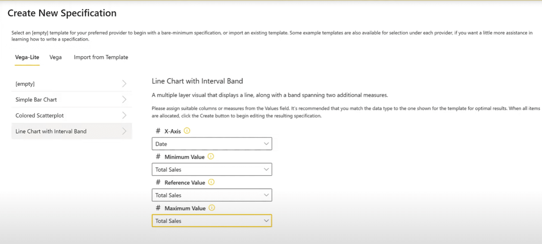Click the info icon beside Reference Value
This screenshot has height=244, width=542.
point(211,182)
